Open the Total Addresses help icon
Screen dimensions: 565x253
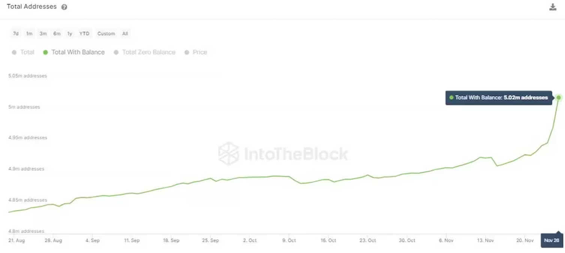[64, 6]
